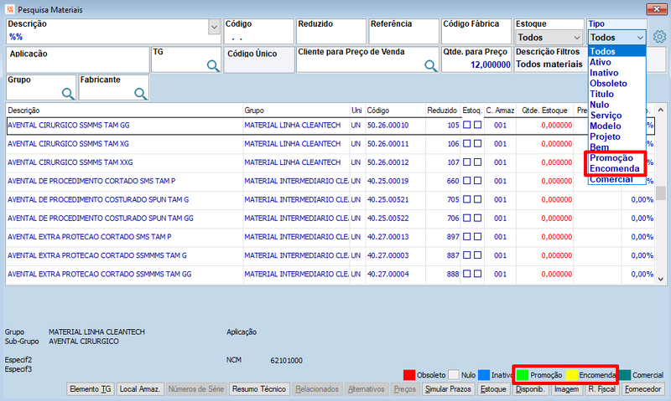
Task: Open the Cliente para Preço de Venda search
Action: [x=430, y=65]
